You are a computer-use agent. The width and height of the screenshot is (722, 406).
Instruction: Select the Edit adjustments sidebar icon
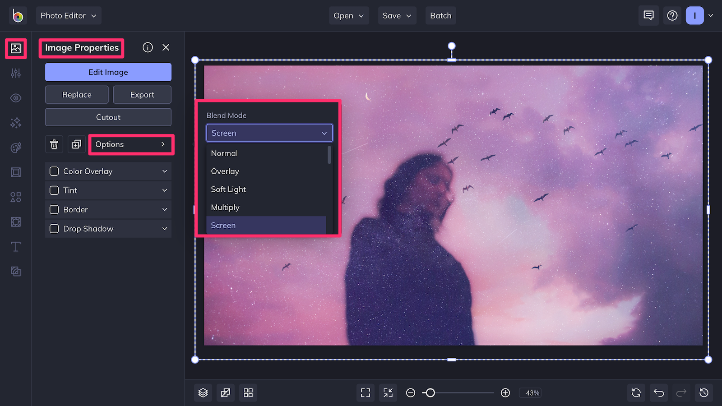click(x=16, y=73)
